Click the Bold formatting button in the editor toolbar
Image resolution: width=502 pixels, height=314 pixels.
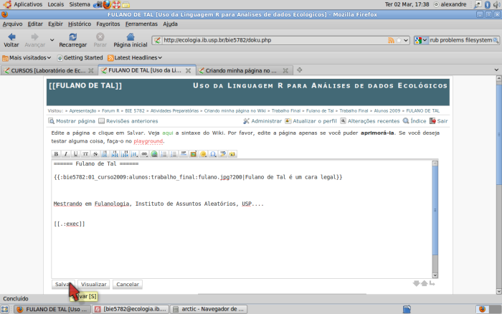(56, 154)
